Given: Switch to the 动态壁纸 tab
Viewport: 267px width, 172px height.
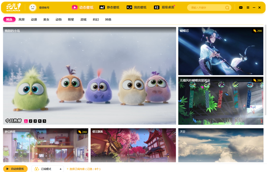Looking at the screenshot, I should (x=83, y=7).
